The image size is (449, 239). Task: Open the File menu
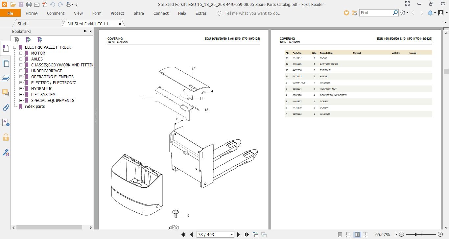(10, 13)
